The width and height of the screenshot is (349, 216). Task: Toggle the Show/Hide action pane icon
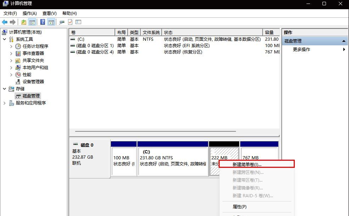51,22
